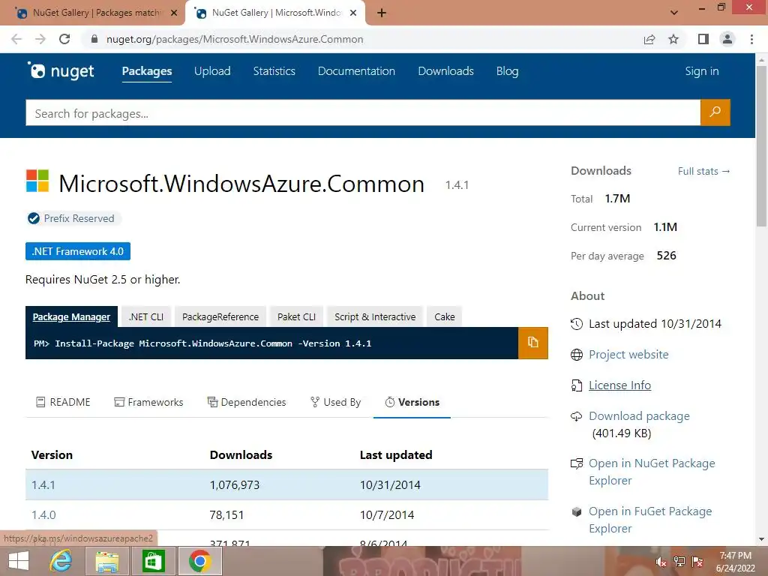Open Windows Start button
The image size is (768, 576).
coord(19,561)
